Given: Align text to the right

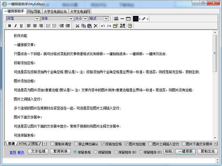Looking at the screenshot, I should tap(41, 26).
